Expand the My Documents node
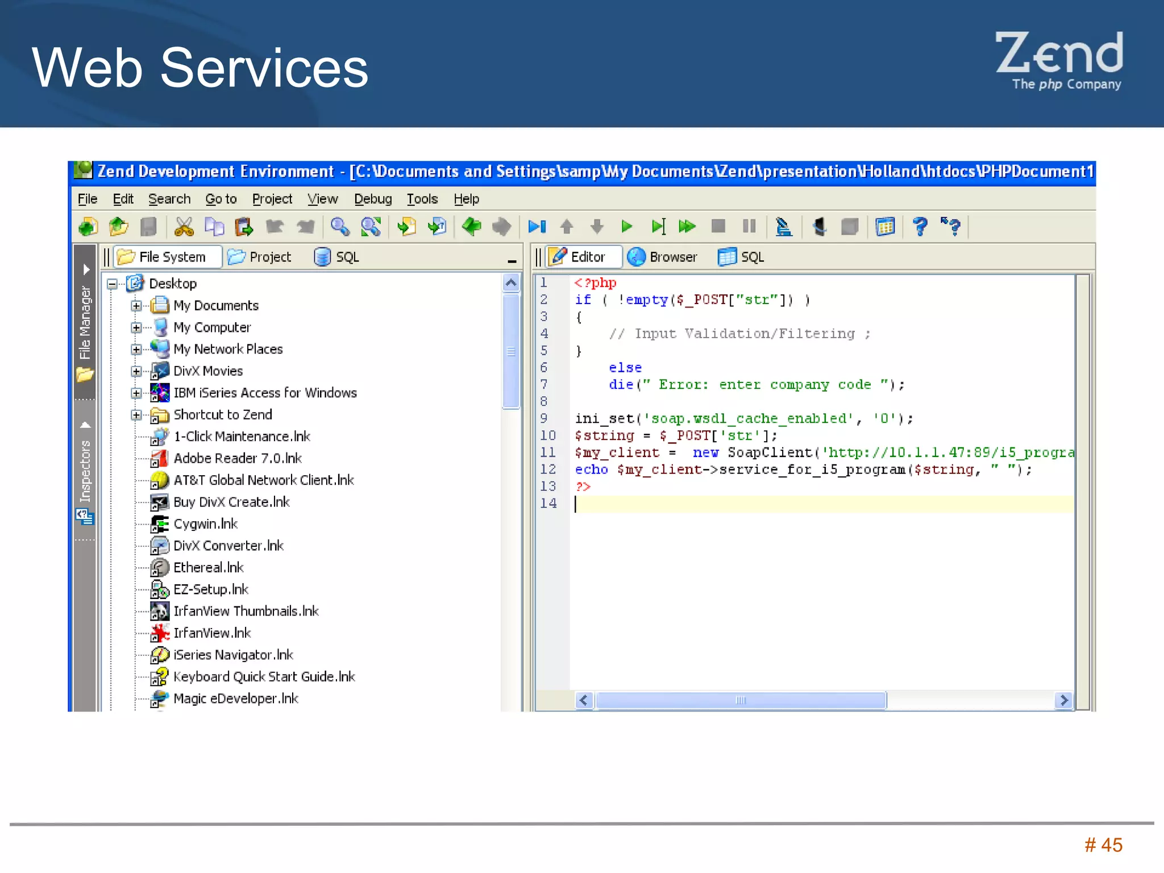 pos(136,306)
